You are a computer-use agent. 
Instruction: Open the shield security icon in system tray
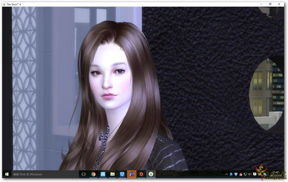236,174
